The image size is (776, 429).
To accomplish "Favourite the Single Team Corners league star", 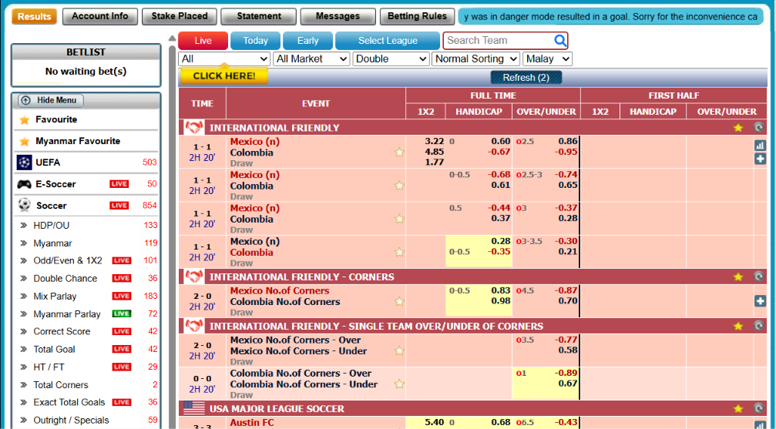I will pyautogui.click(x=738, y=326).
